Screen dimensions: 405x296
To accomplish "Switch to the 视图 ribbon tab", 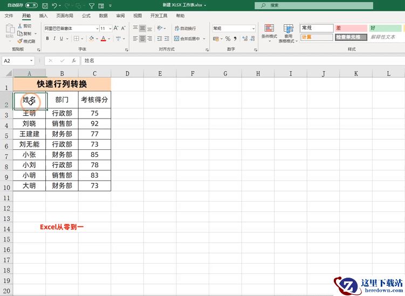I will point(138,16).
